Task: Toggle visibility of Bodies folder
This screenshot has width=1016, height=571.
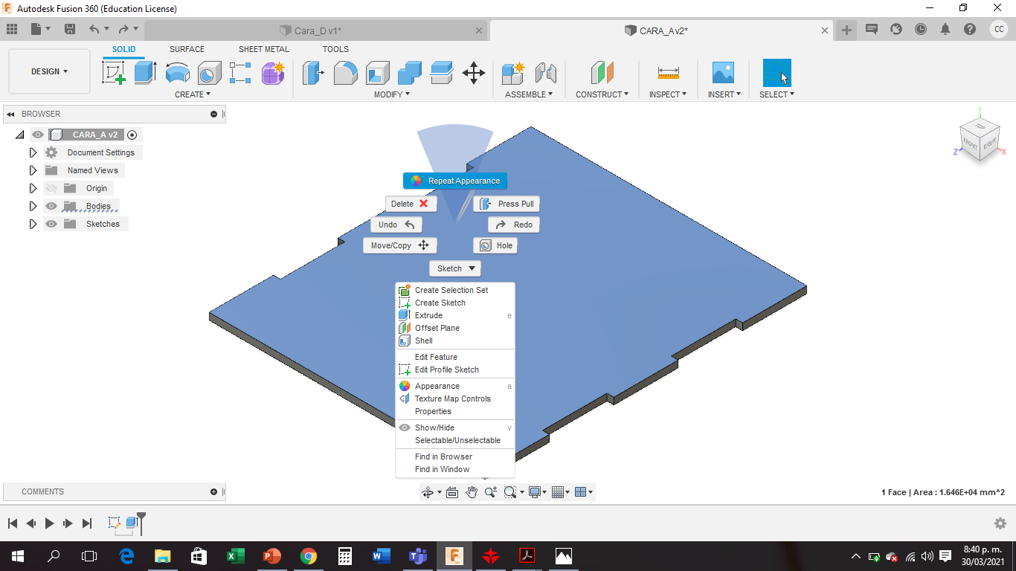Action: click(x=51, y=206)
